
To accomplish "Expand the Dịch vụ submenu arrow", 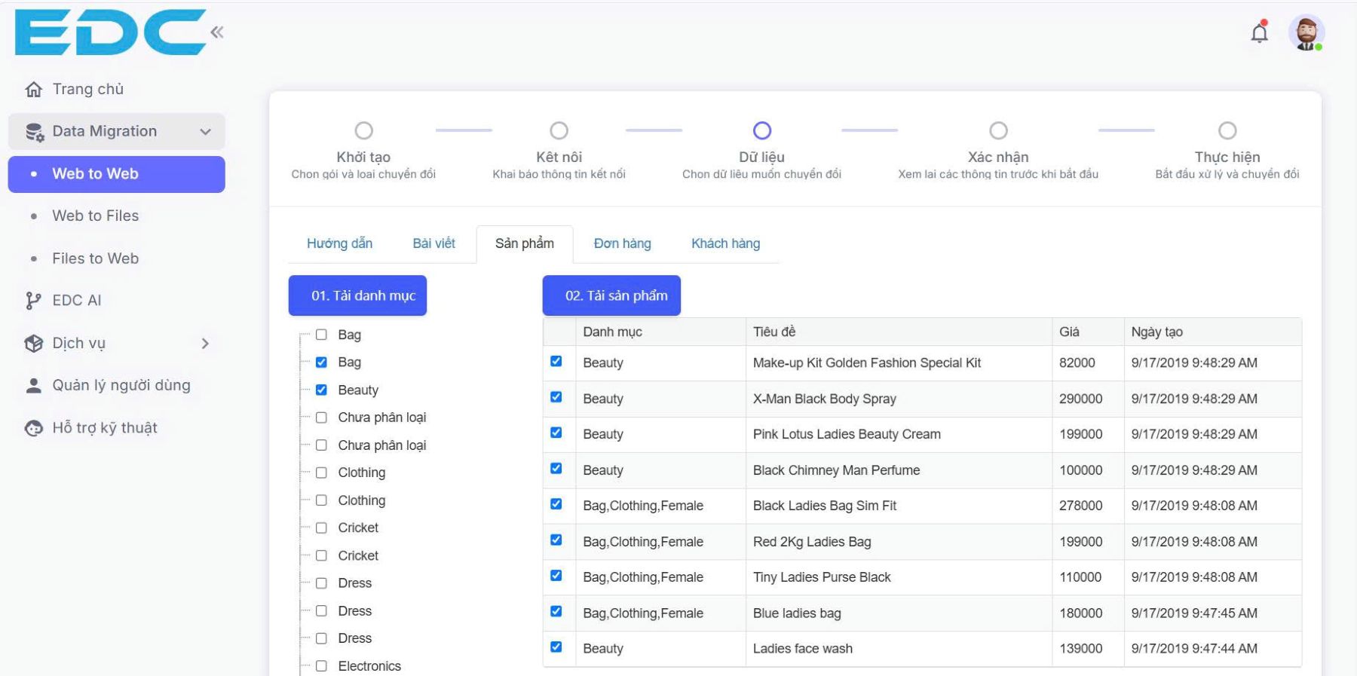I will (205, 344).
